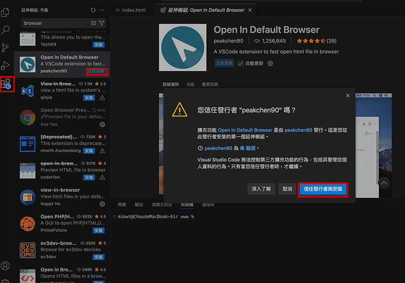Toggle the auto update checkbox
The width and height of the screenshot is (405, 283).
[241, 63]
